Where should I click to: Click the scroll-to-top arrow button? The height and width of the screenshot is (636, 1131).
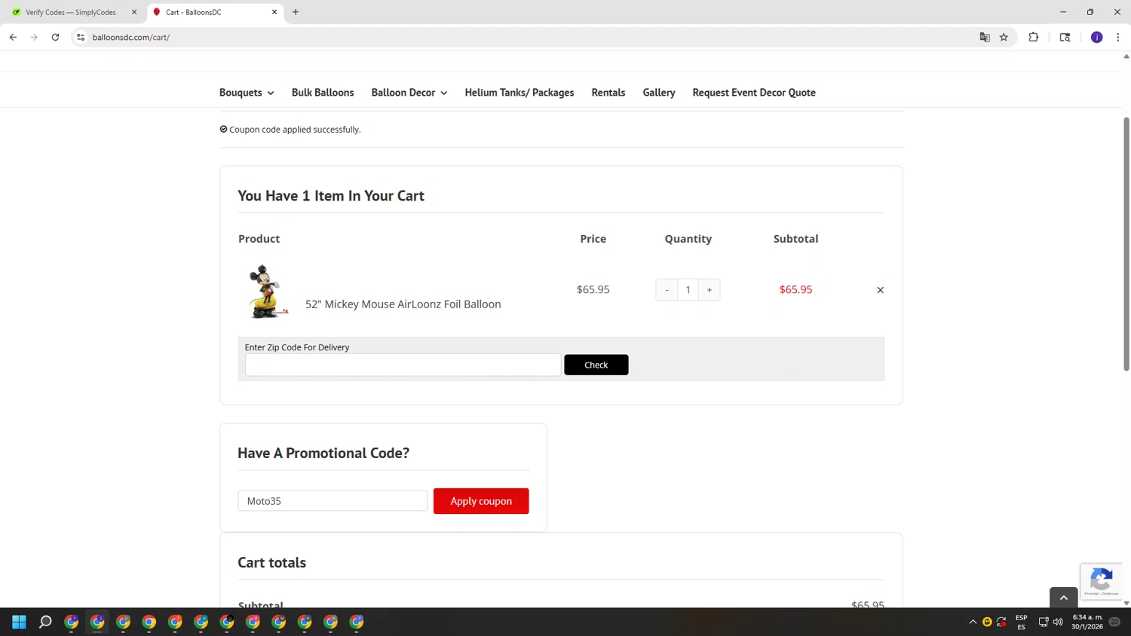(x=1063, y=598)
